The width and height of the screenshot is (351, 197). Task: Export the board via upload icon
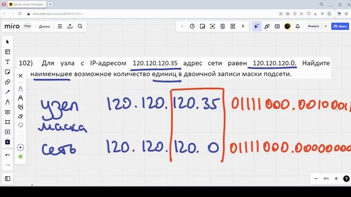click(70, 26)
